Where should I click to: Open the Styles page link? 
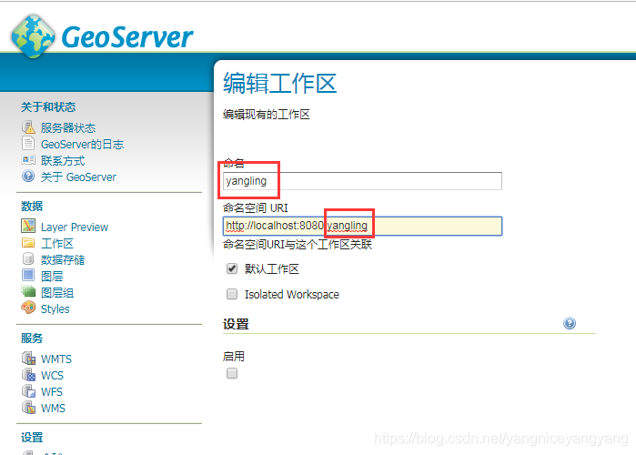[56, 309]
